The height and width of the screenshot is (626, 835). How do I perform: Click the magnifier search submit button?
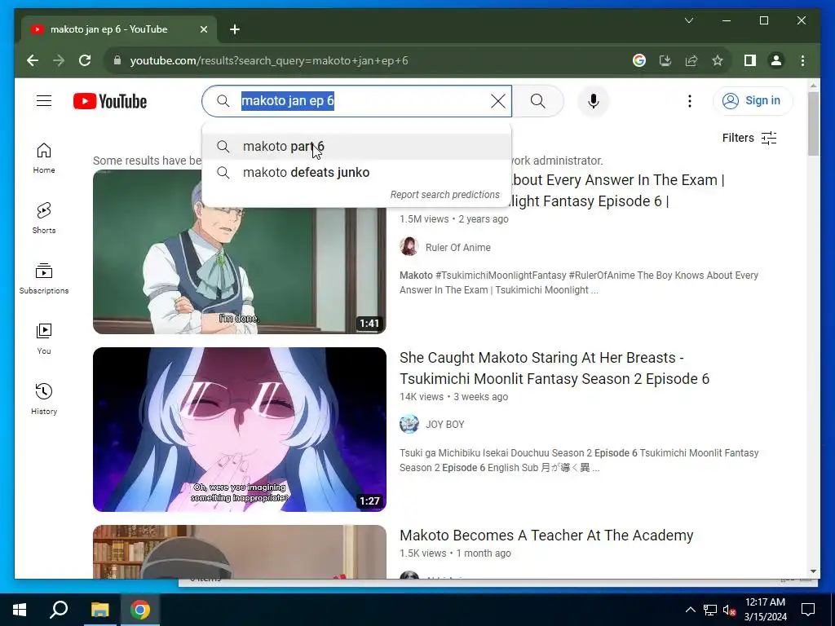pos(538,101)
